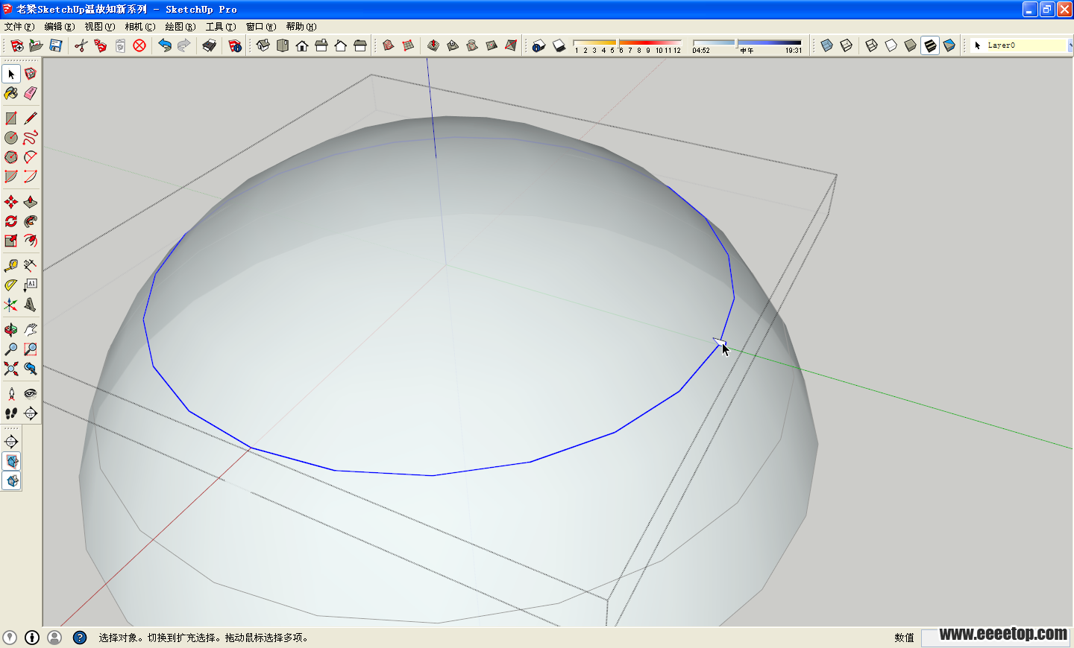Switch to Shaded With Textures style
The height and width of the screenshot is (648, 1074).
point(929,45)
